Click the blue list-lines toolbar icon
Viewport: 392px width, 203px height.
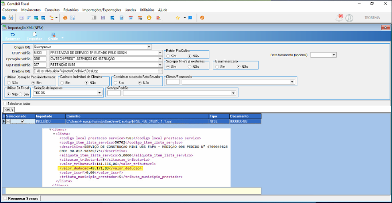[28, 18]
